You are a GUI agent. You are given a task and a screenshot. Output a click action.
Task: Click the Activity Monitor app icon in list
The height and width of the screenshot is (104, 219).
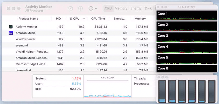coord(11,27)
